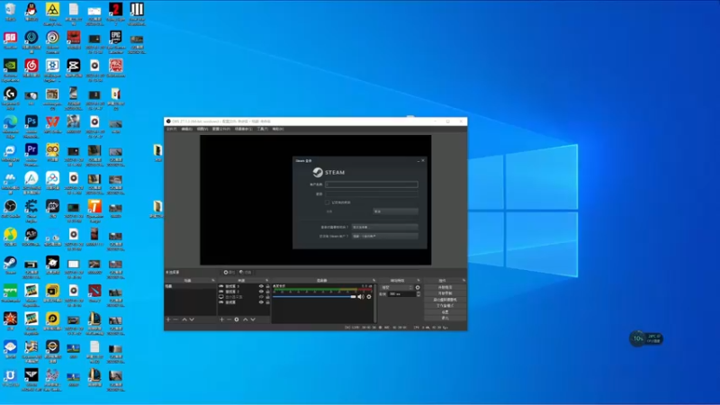This screenshot has height=405, width=720.
Task: Enable Studio Mode in Controls
Action: tap(445, 306)
